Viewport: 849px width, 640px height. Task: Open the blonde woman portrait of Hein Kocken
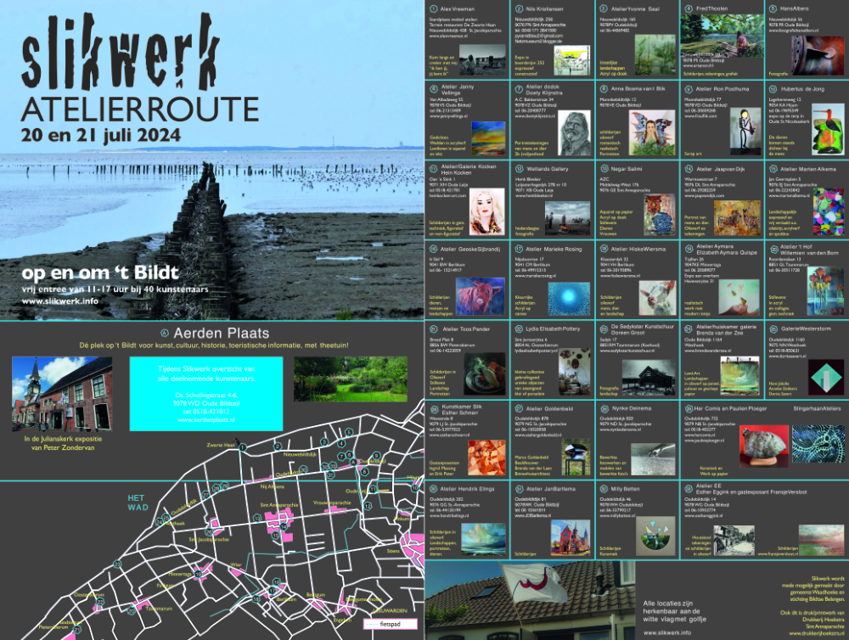click(x=486, y=211)
